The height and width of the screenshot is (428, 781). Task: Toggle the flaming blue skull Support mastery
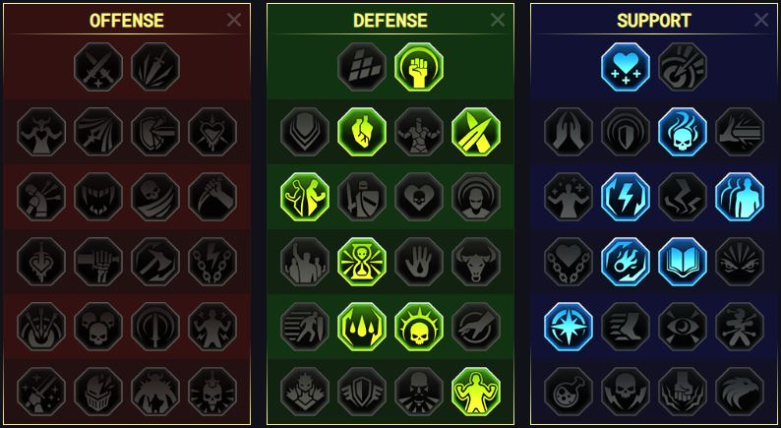683,132
